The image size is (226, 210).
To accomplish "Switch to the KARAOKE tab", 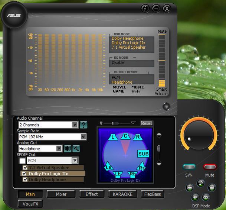I will (x=123, y=194).
